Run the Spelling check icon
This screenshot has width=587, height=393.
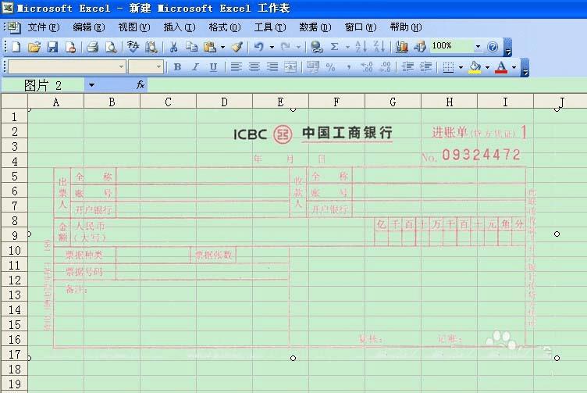133,47
